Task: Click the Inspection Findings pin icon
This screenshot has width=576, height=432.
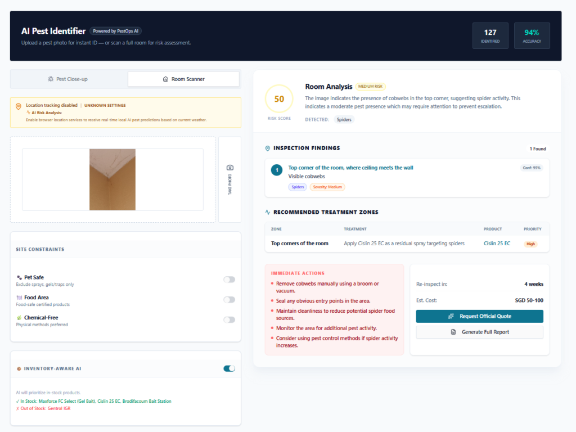Action: click(x=268, y=148)
